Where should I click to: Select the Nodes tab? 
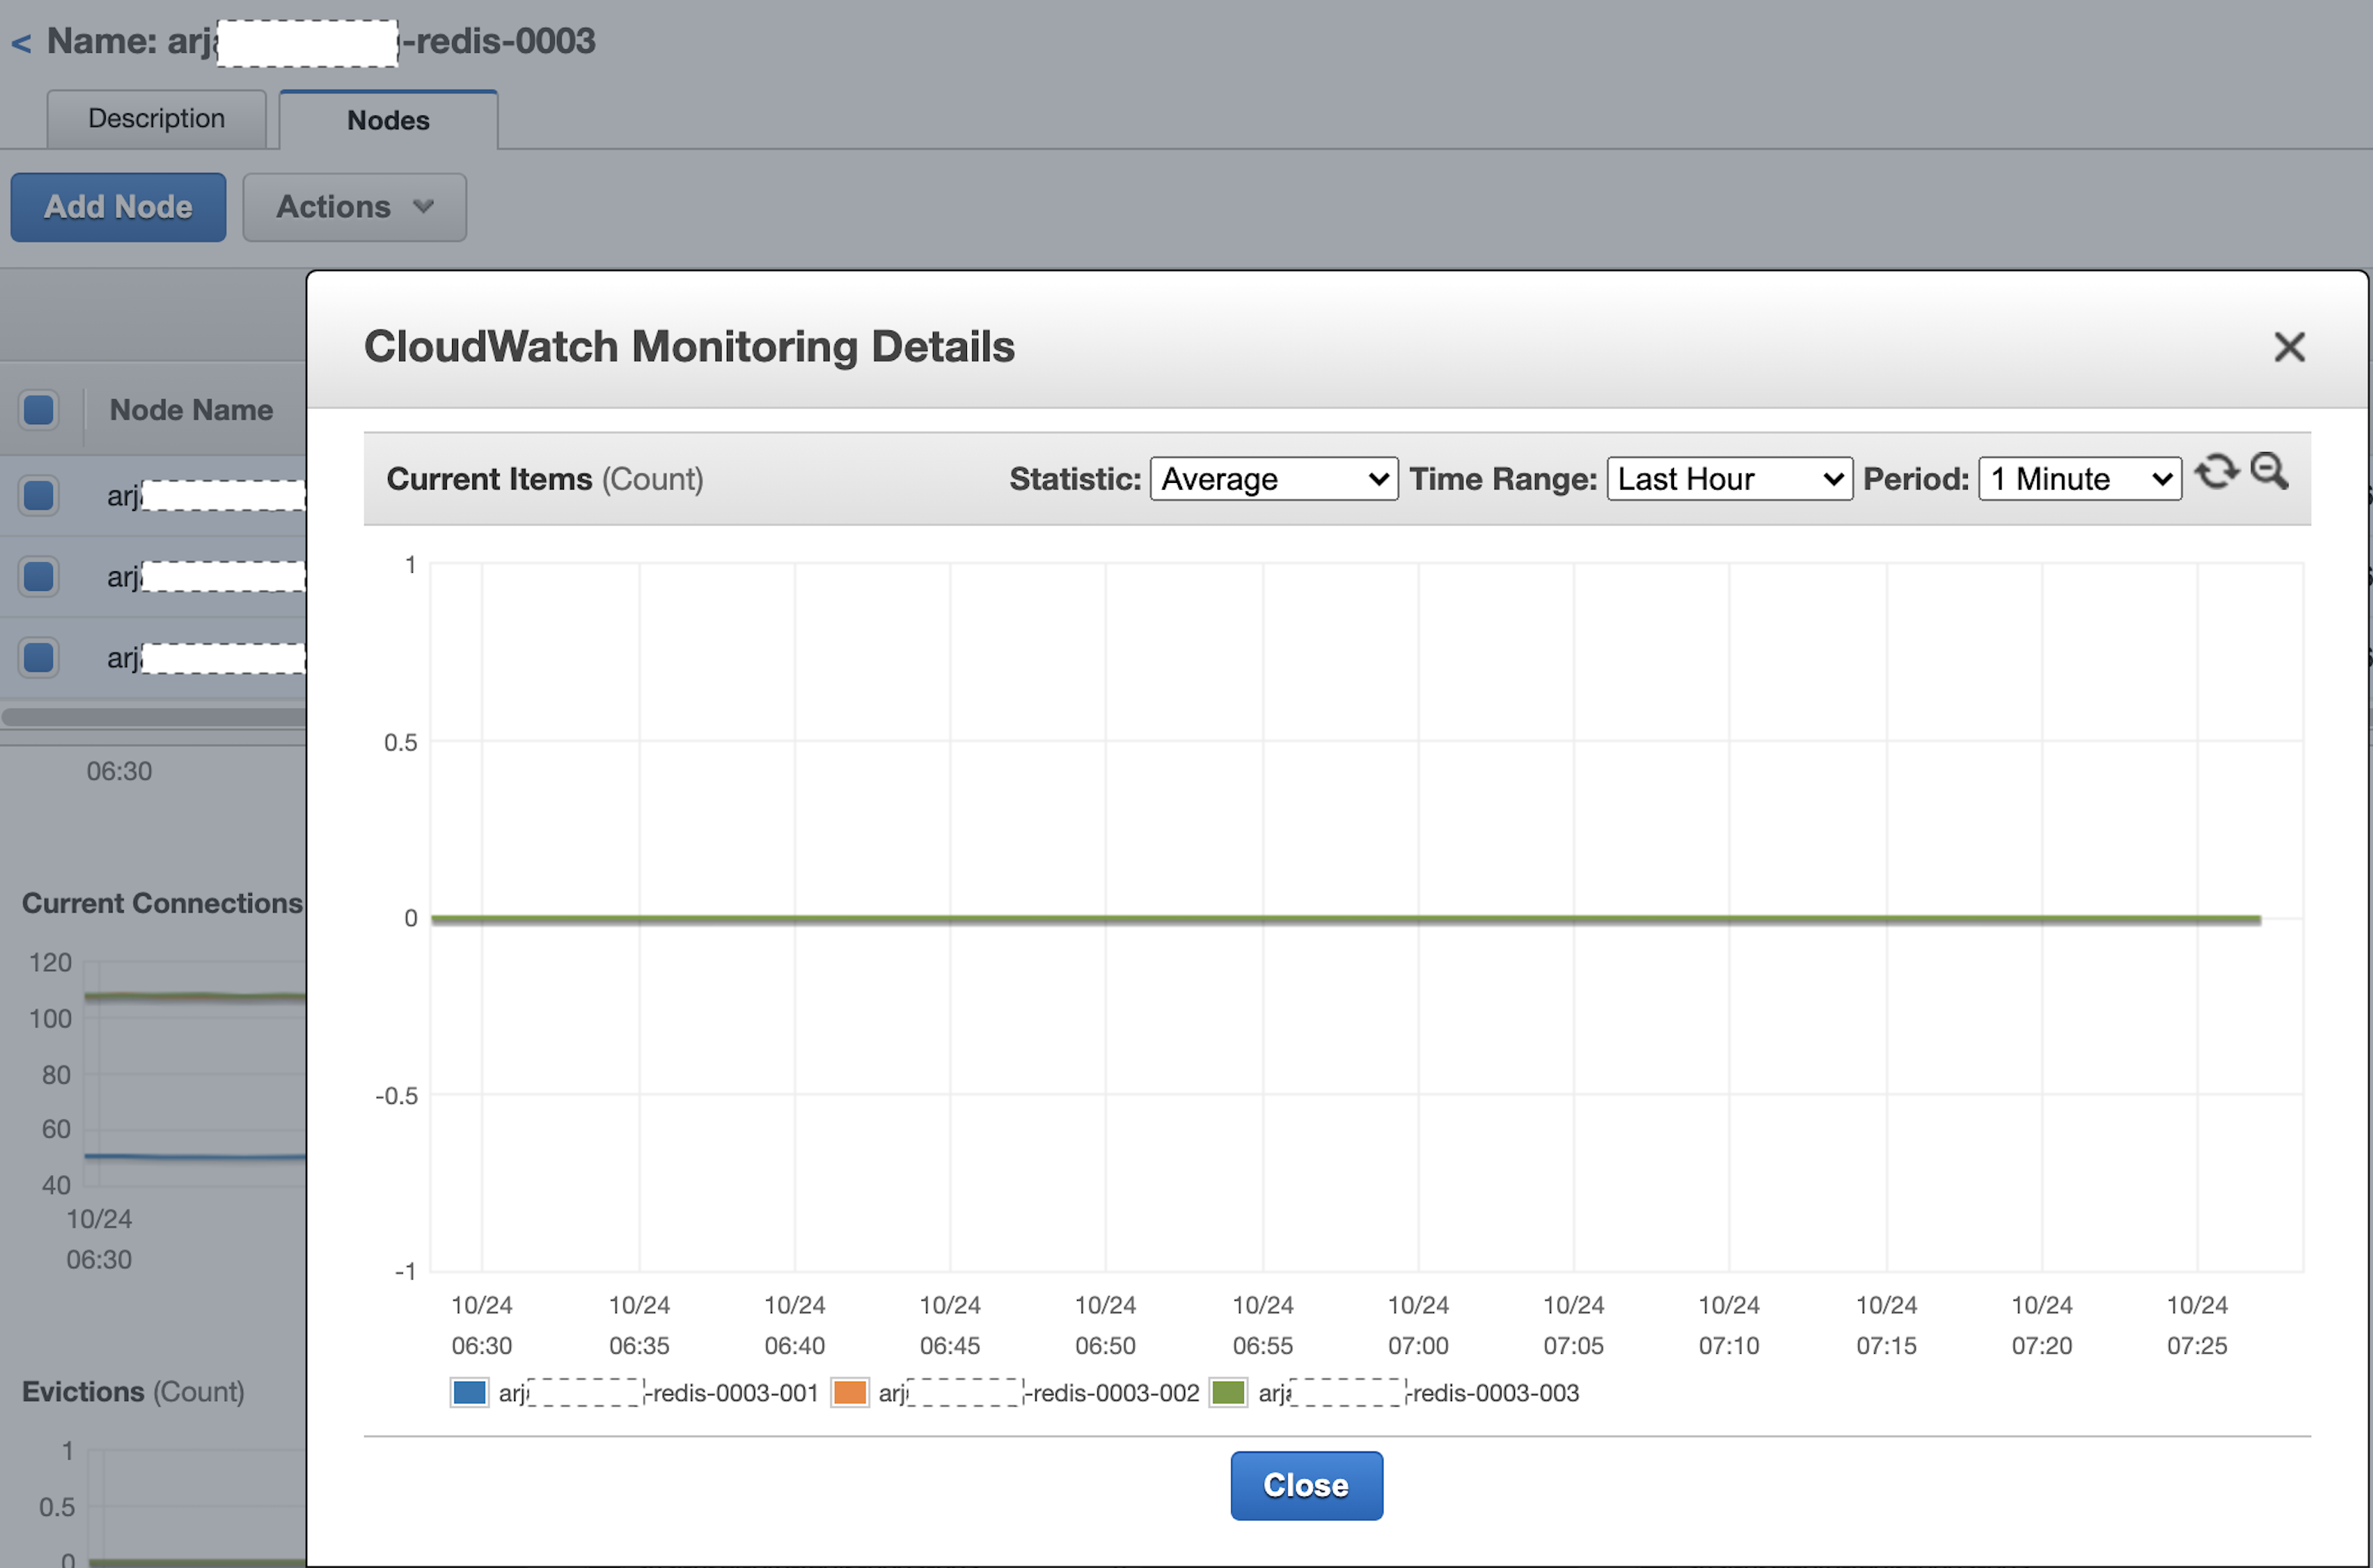388,120
